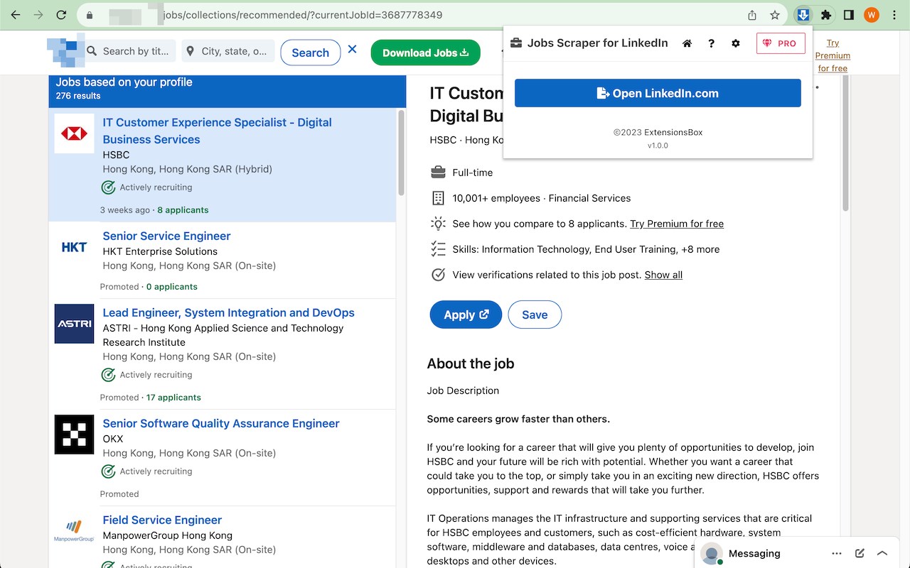Click the green Download Jobs button
This screenshot has height=568, width=910.
tap(425, 53)
